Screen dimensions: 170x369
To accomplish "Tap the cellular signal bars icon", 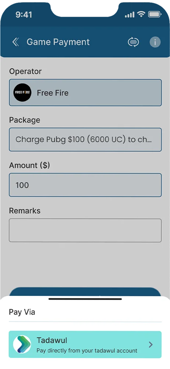I will click(x=130, y=15).
